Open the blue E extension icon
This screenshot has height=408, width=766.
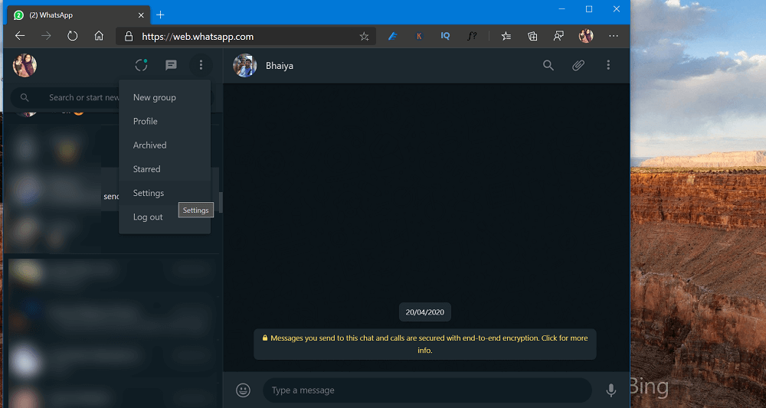click(x=393, y=36)
